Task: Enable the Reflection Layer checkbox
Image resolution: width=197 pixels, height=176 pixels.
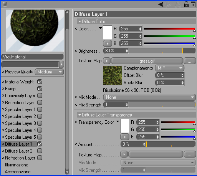Action: (40, 103)
